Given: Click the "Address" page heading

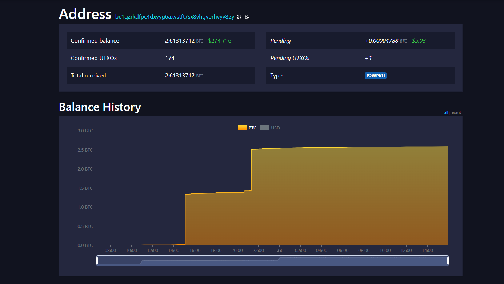Looking at the screenshot, I should tap(85, 14).
